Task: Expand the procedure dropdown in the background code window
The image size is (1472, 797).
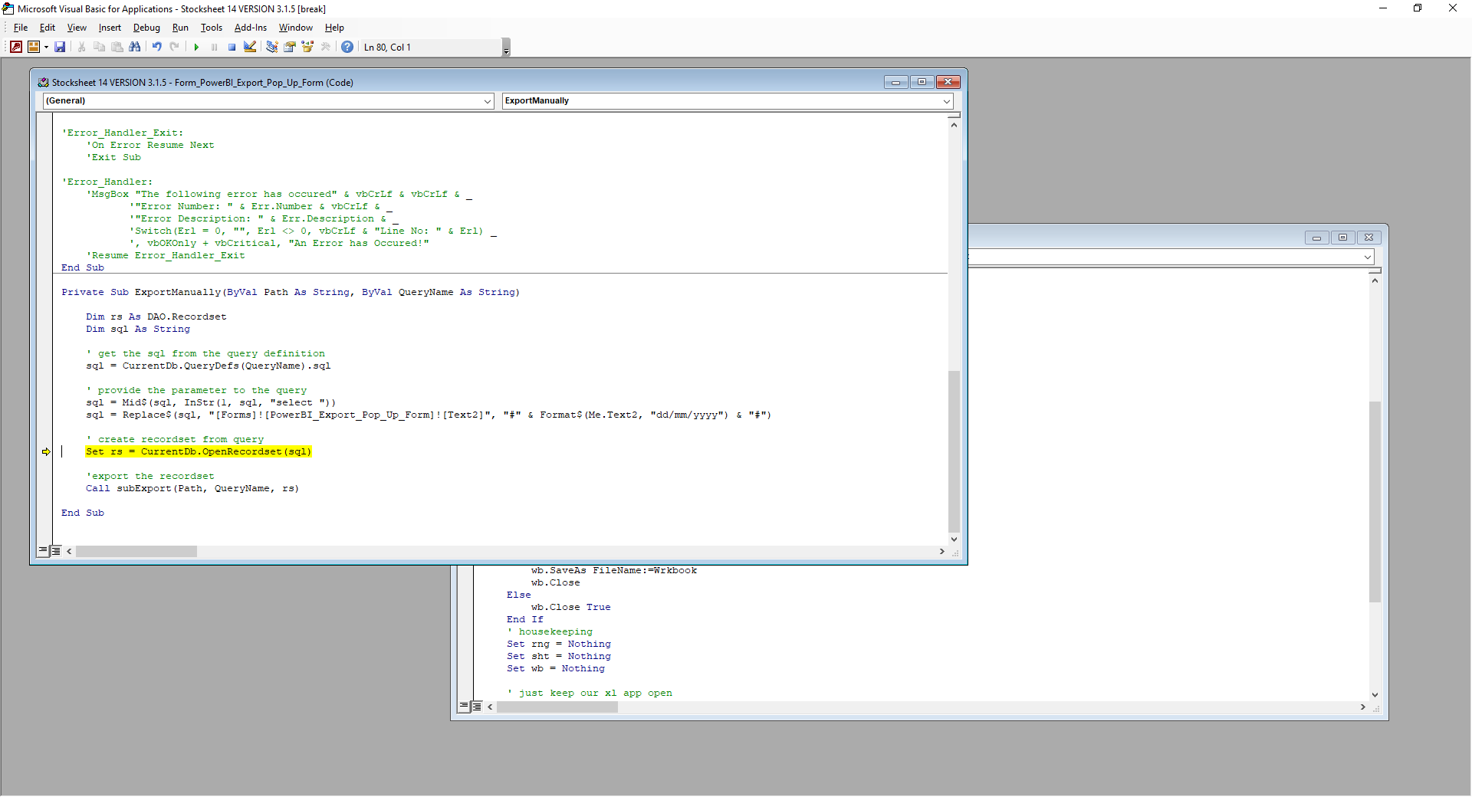Action: (x=1367, y=257)
